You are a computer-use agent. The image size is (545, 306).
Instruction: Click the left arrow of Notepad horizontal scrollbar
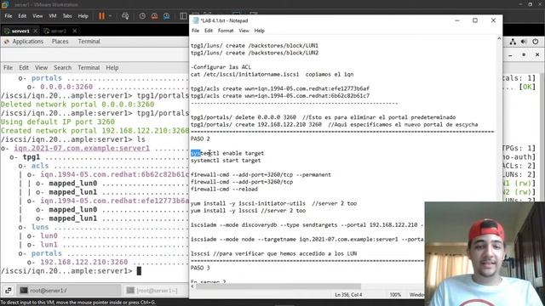coord(192,286)
